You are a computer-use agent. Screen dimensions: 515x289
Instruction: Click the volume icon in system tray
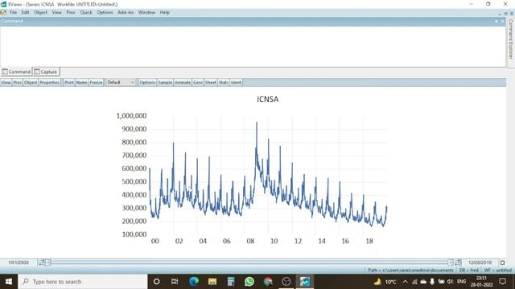tap(450, 282)
